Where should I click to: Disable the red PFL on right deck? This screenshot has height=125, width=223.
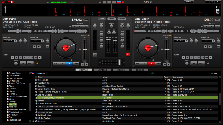coord(128,55)
